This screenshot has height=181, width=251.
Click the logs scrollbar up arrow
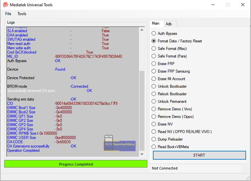[142, 30]
